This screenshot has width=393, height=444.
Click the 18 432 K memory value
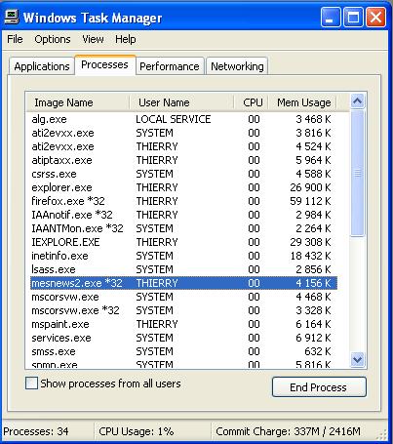[x=310, y=256]
